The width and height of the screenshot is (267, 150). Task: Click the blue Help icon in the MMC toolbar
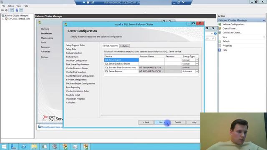[x=17, y=10]
